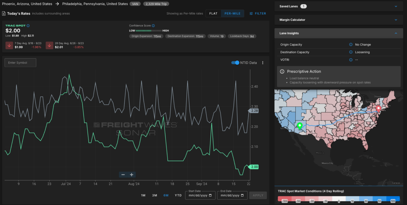
Task: Click the APPLY date range button
Action: pyautogui.click(x=258, y=196)
